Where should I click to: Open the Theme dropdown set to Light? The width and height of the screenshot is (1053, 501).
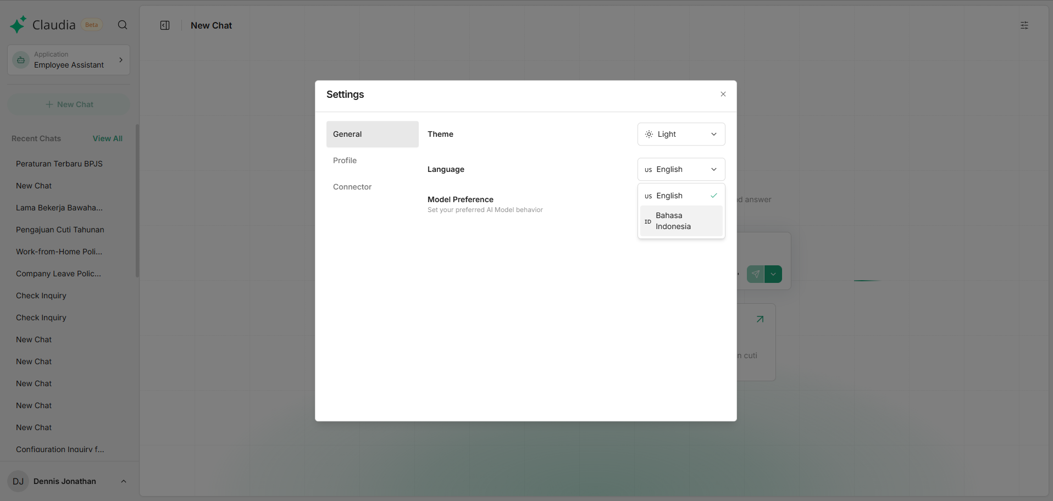pyautogui.click(x=680, y=134)
